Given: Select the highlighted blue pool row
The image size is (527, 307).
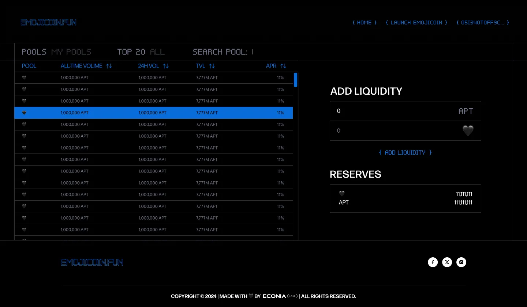Looking at the screenshot, I should [154, 113].
